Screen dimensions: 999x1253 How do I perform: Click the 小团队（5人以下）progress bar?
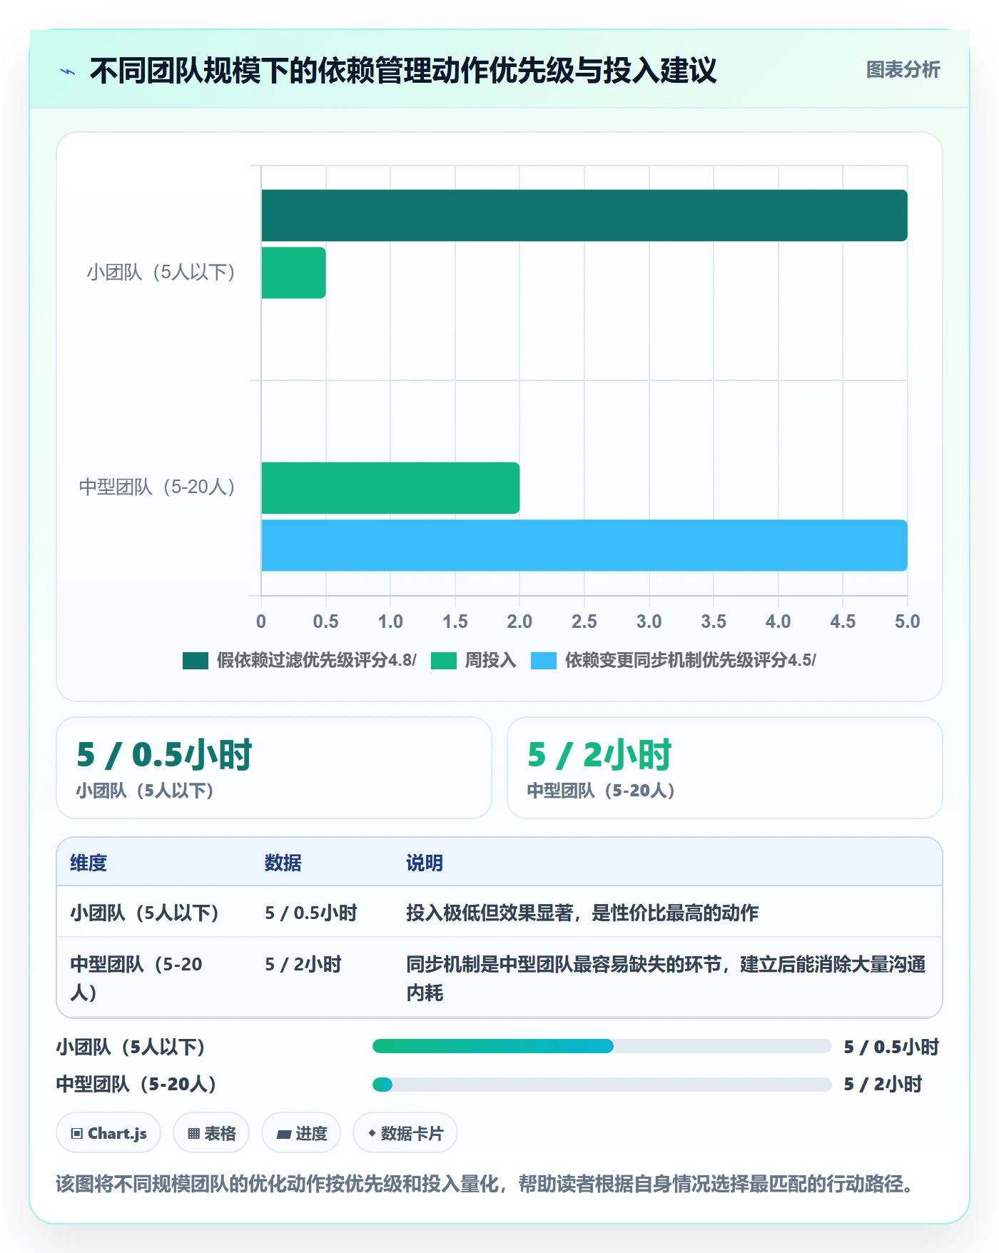coord(602,1046)
